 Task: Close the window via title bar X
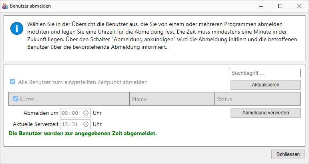[x=299, y=6]
